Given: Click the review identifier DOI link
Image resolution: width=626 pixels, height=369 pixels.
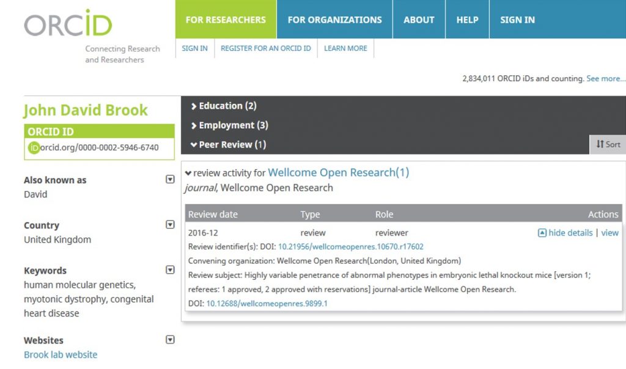Looking at the screenshot, I should tap(350, 247).
